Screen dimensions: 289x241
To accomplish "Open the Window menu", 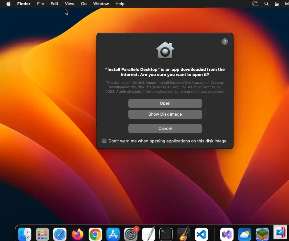I will pos(101,4).
